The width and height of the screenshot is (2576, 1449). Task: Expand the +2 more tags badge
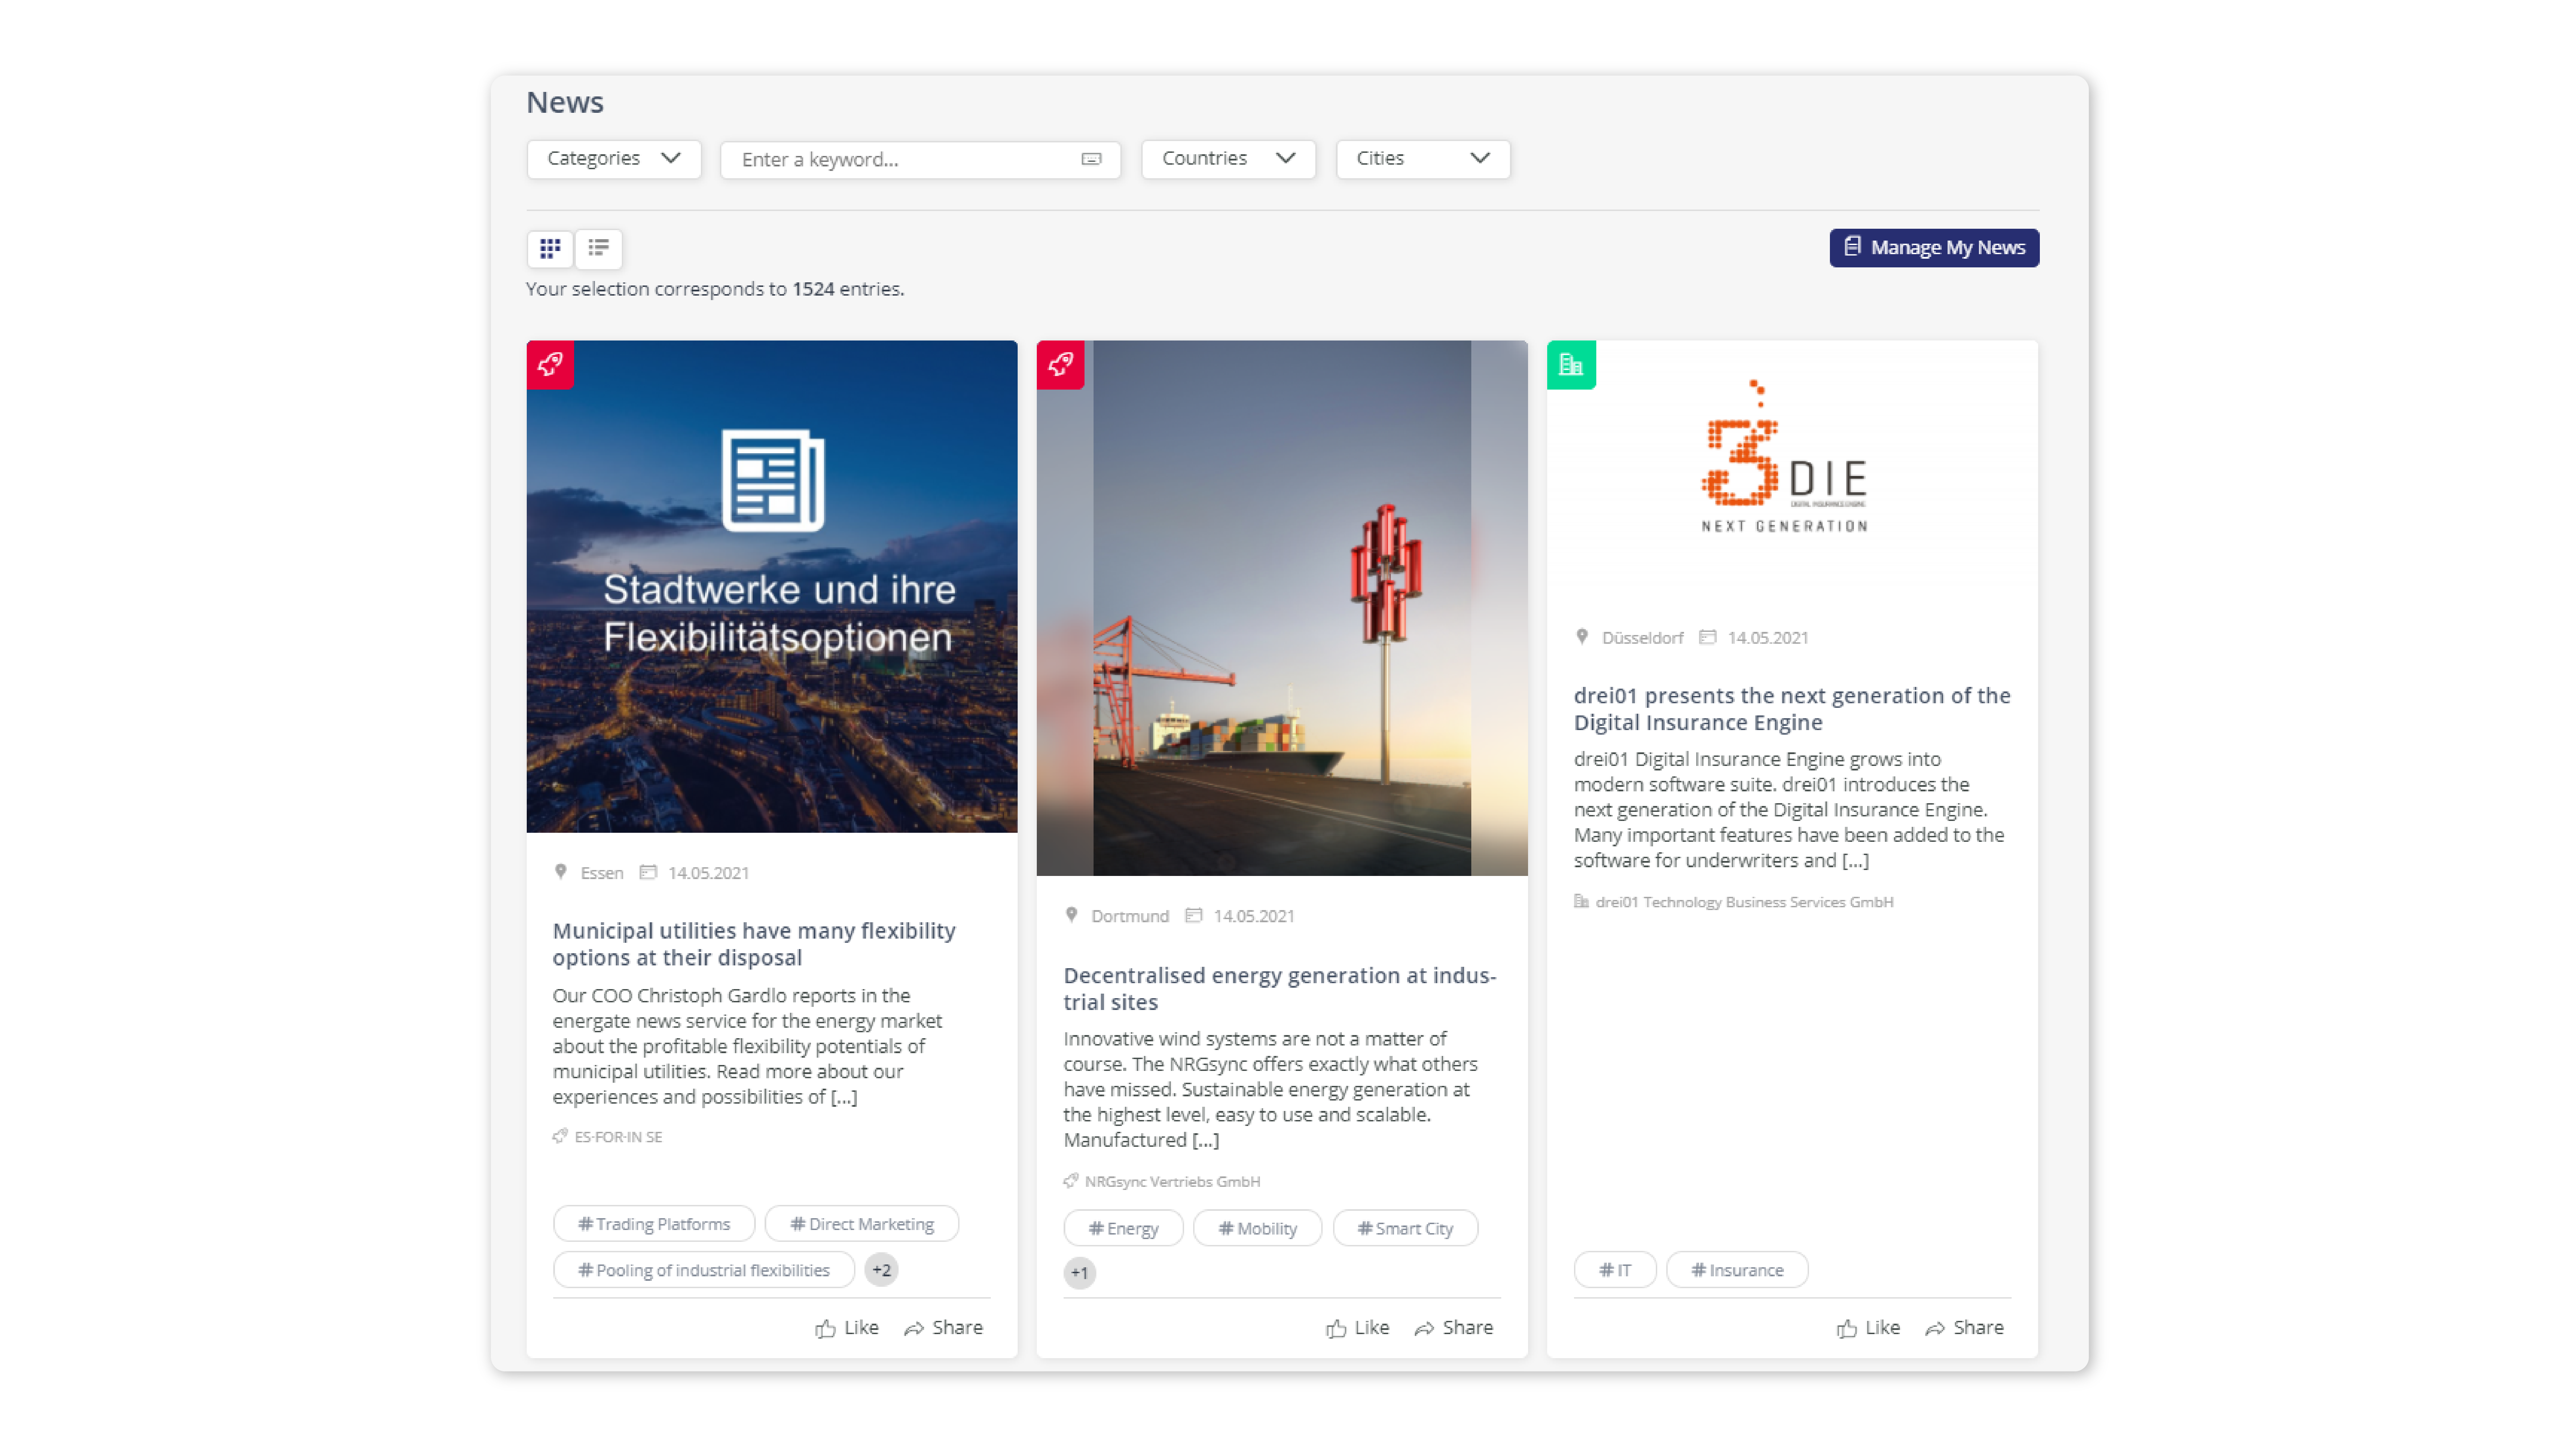pos(881,1270)
